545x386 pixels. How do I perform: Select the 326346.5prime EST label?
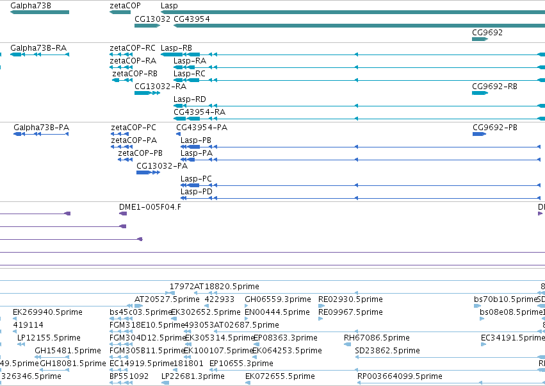coord(31,376)
